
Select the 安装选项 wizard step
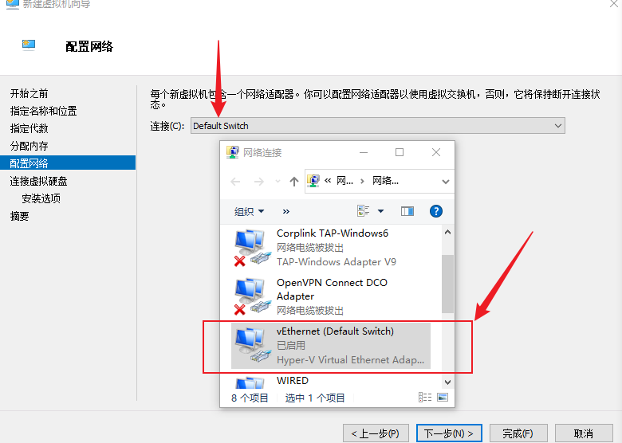(x=41, y=198)
